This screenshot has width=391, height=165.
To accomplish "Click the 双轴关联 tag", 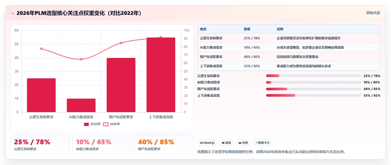I will (373, 13).
